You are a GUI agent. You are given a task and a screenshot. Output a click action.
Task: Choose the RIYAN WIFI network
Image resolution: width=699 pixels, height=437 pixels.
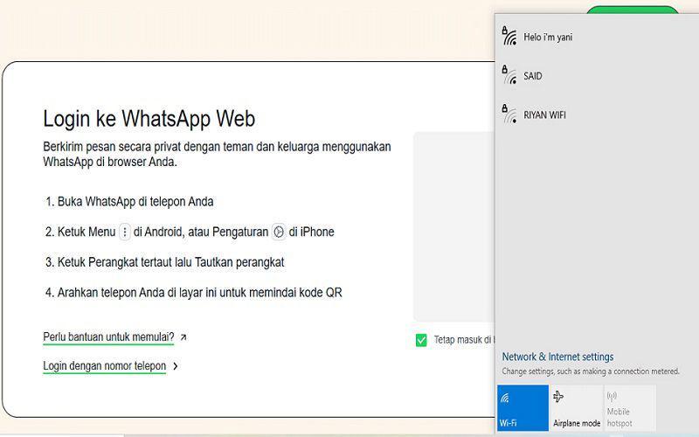click(x=597, y=114)
